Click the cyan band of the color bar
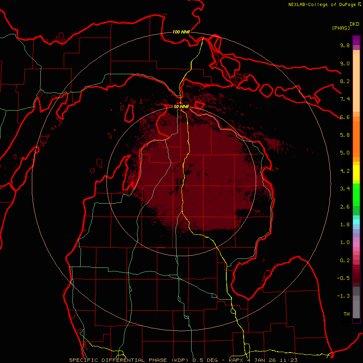Screen dimensions: 363x363 tap(356, 222)
